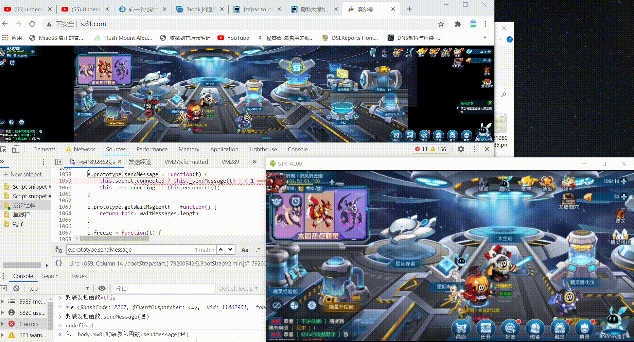The width and height of the screenshot is (634, 342).
Task: Open the BootStrapV2.min.js source link
Action: (195, 263)
